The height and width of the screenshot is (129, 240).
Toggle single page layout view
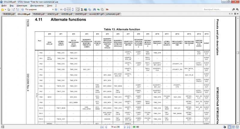[229, 127]
